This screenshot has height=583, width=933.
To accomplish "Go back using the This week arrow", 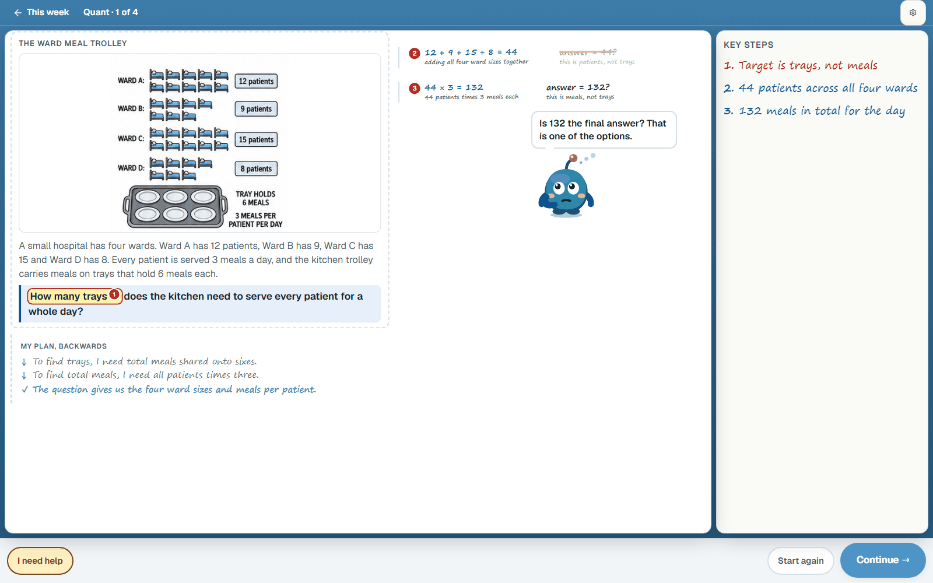I will tap(17, 12).
